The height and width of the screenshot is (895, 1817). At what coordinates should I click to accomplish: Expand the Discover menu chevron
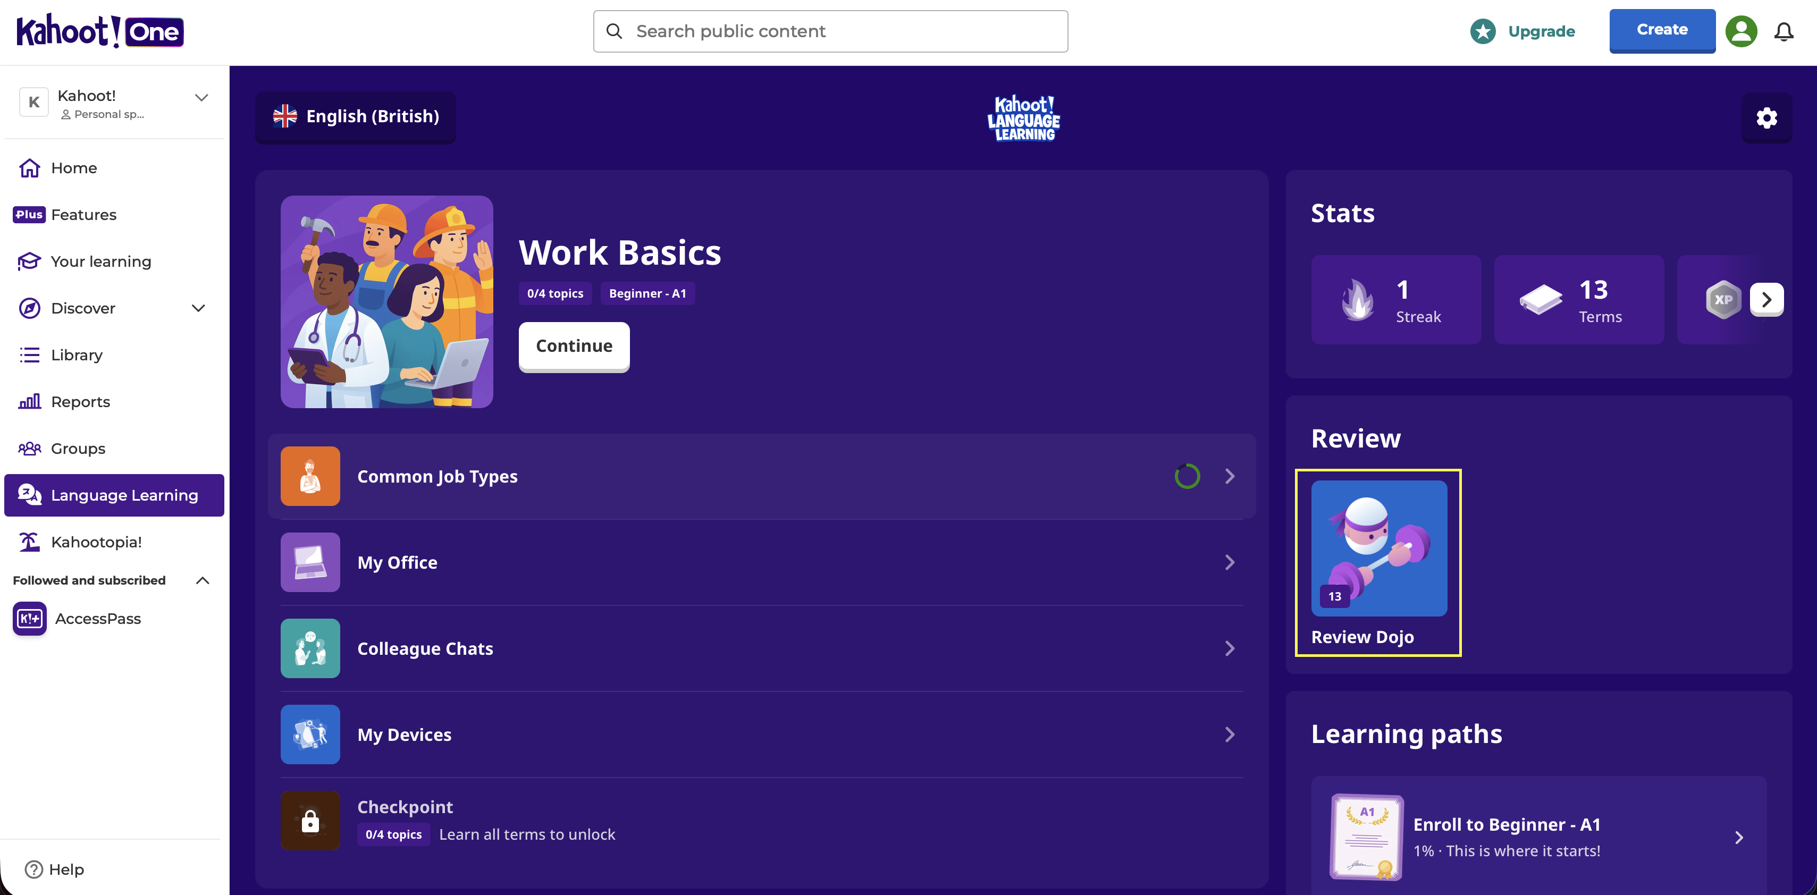click(x=199, y=308)
